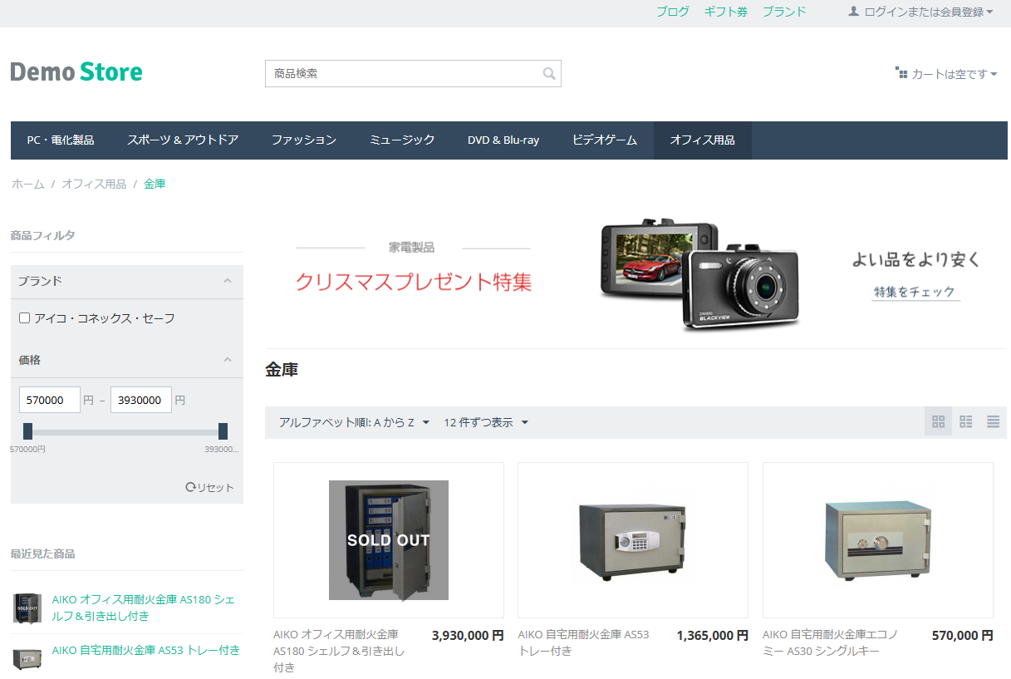1011x679 pixels.
Task: Open the 12 件ずつ表示 dropdown
Action: (x=486, y=422)
